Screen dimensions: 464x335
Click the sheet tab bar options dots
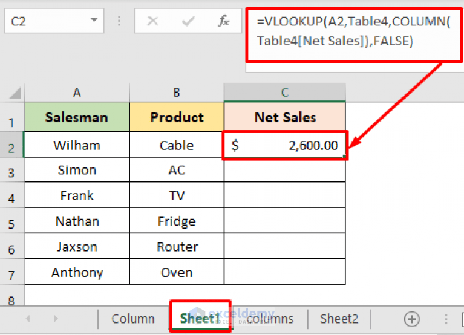[446, 319]
